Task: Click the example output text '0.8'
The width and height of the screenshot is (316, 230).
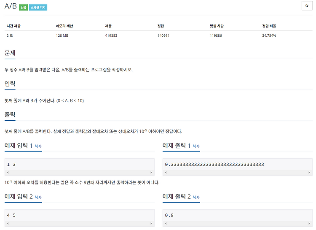Action: click(x=169, y=215)
